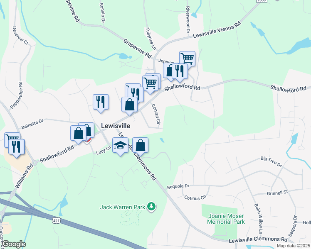This screenshot has width=311, height=249.
Task: Open the grocery cart marker above Shallowford Rd
Action: coord(151,84)
